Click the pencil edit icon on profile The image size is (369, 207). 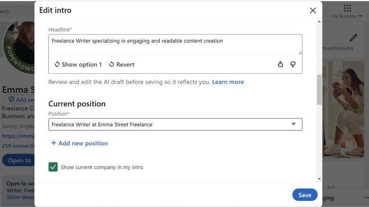353,37
